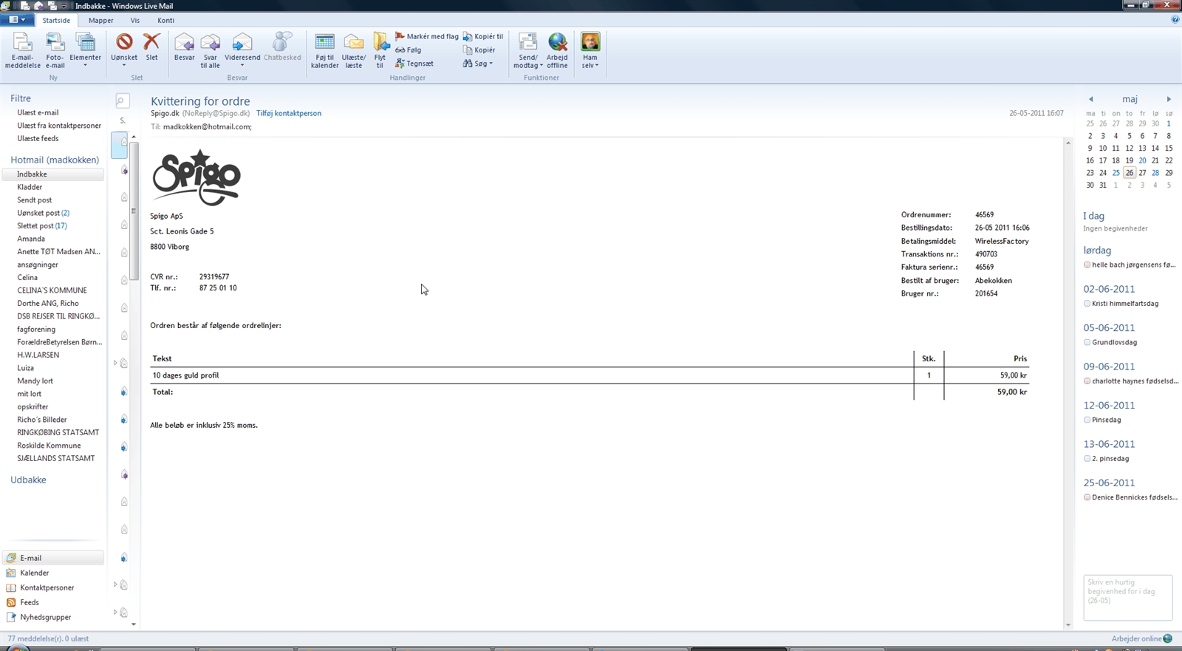Forward the message with Videresend

click(x=242, y=44)
